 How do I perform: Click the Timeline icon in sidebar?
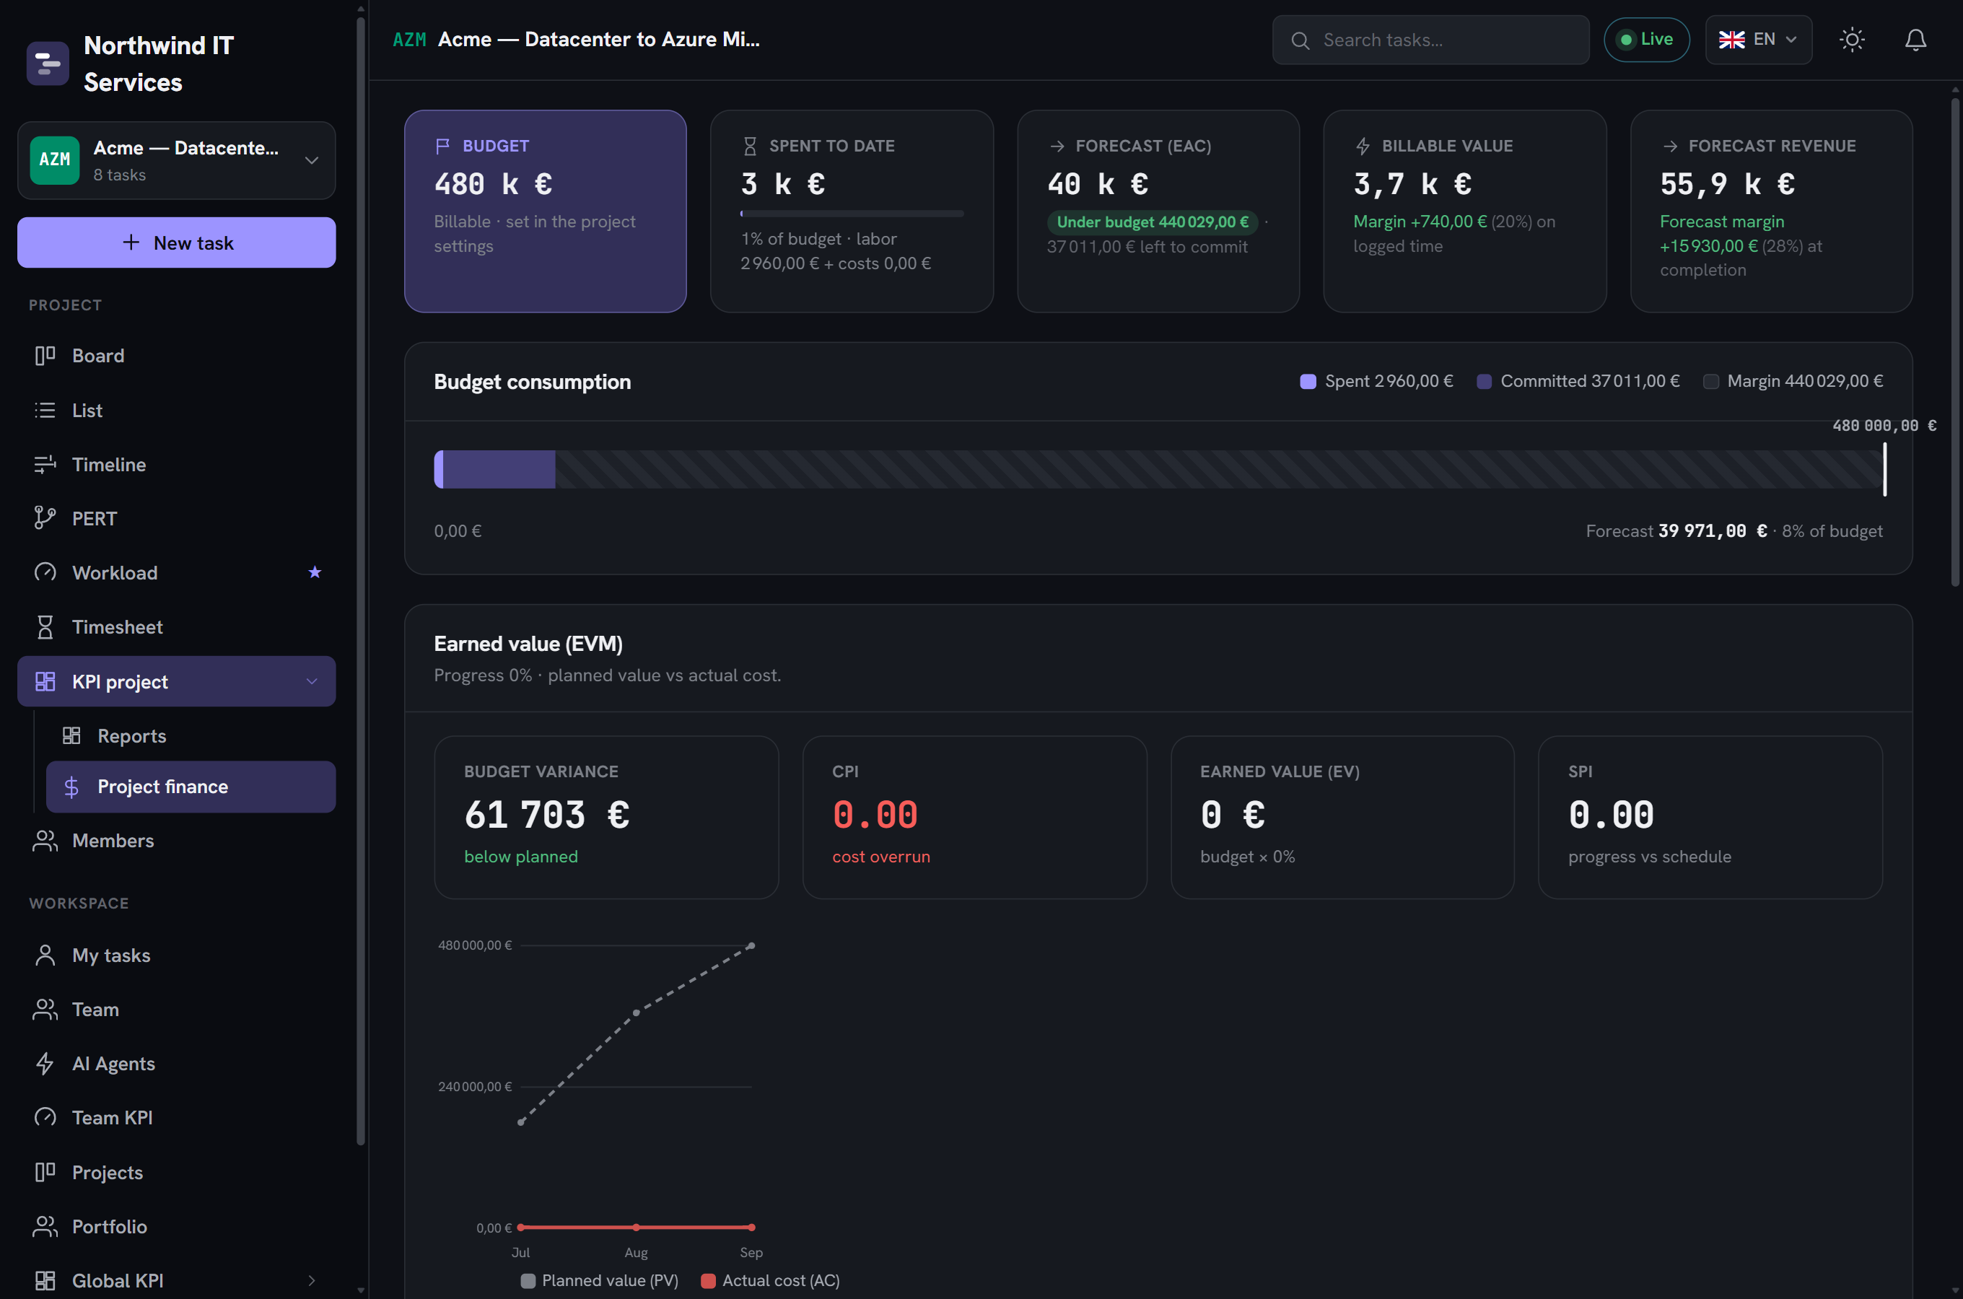tap(45, 464)
